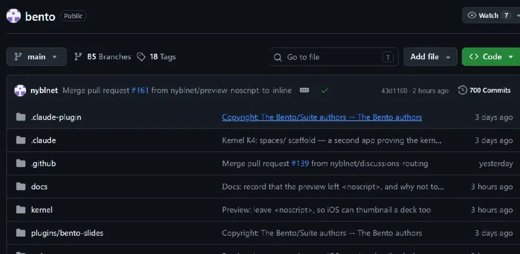View the 85 Branches link

tap(103, 57)
